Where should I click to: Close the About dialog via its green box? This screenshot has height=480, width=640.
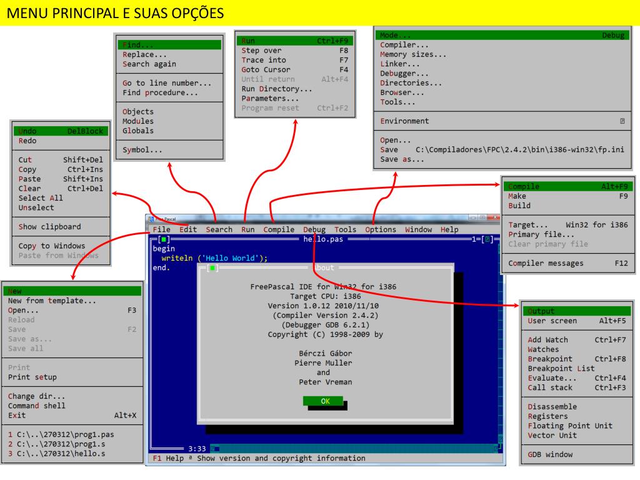point(212,267)
